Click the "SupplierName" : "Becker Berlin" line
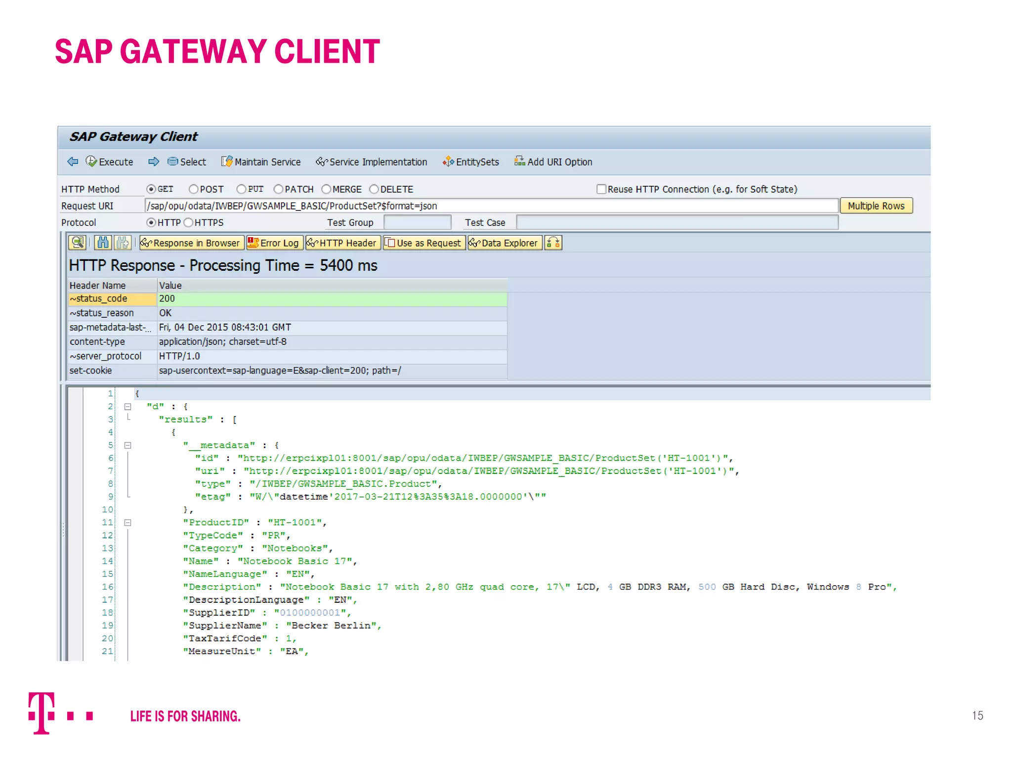1012x759 pixels. point(282,625)
